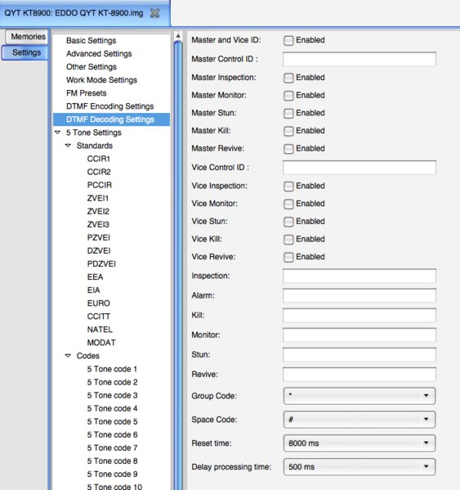The height and width of the screenshot is (490, 460).
Task: Open Delay processing time dropdown
Action: [x=360, y=467]
